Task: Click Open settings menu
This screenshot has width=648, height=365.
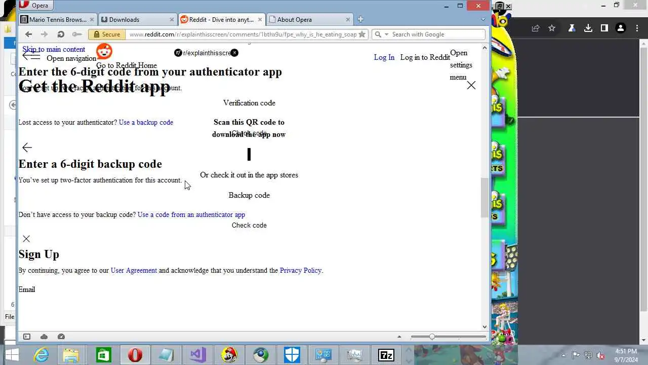Action: [x=461, y=65]
